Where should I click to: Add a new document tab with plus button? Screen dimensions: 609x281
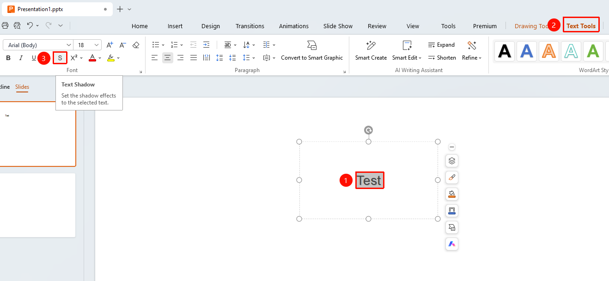pyautogui.click(x=120, y=9)
